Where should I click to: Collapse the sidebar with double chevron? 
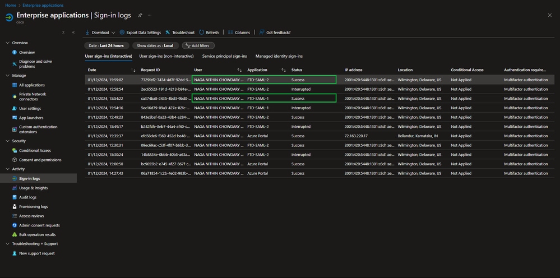73,32
